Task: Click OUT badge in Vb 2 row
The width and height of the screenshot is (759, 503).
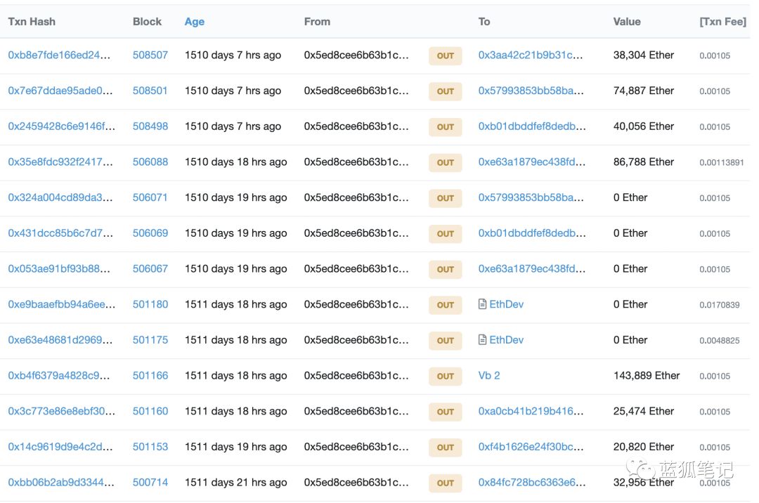Action: tap(445, 376)
